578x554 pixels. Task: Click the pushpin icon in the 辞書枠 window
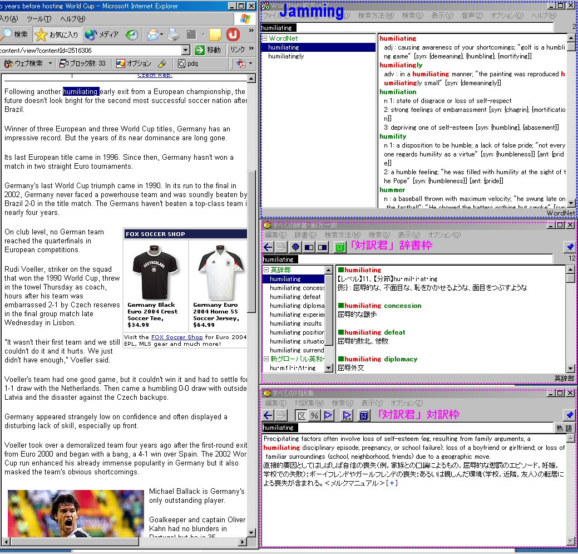tap(570, 247)
